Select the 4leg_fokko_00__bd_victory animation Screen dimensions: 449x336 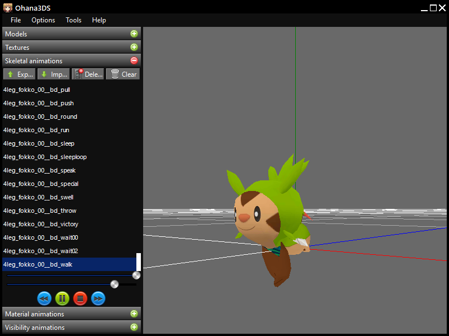[40, 224]
